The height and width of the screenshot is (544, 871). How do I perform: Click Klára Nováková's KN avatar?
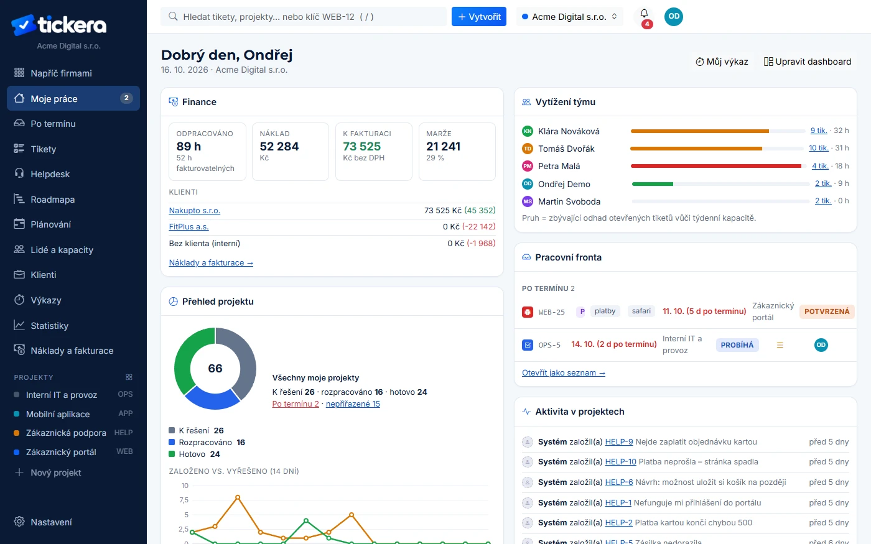[528, 131]
